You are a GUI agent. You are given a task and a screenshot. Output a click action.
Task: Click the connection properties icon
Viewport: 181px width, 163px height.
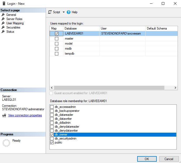coord(4,116)
